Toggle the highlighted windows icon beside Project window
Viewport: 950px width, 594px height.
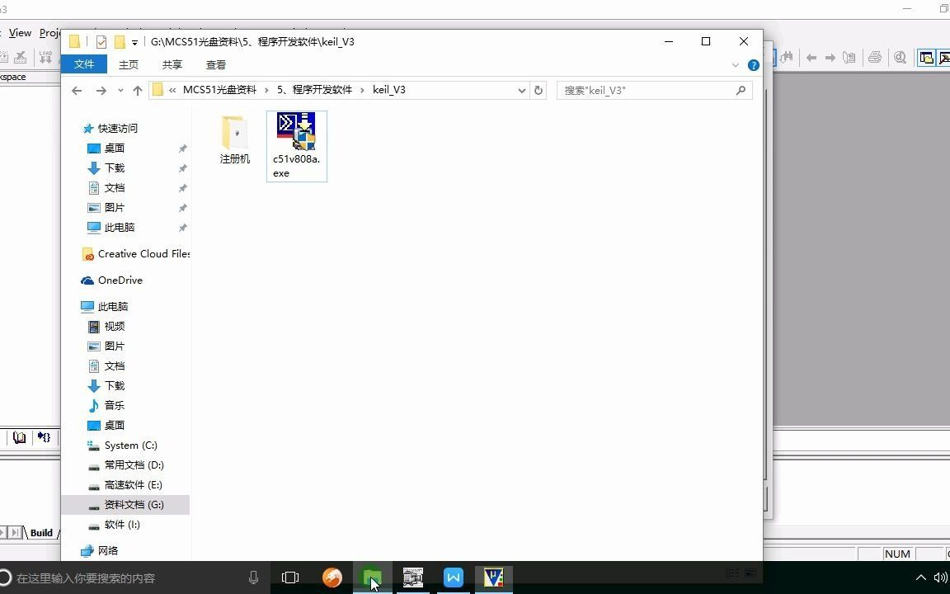point(947,58)
